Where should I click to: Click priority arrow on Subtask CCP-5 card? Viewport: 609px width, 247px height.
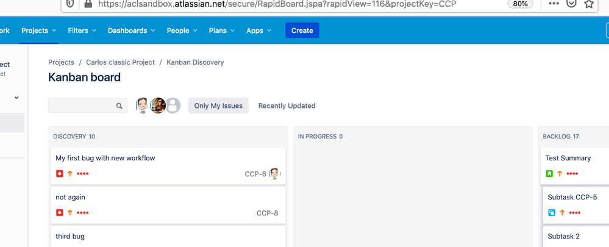point(562,212)
